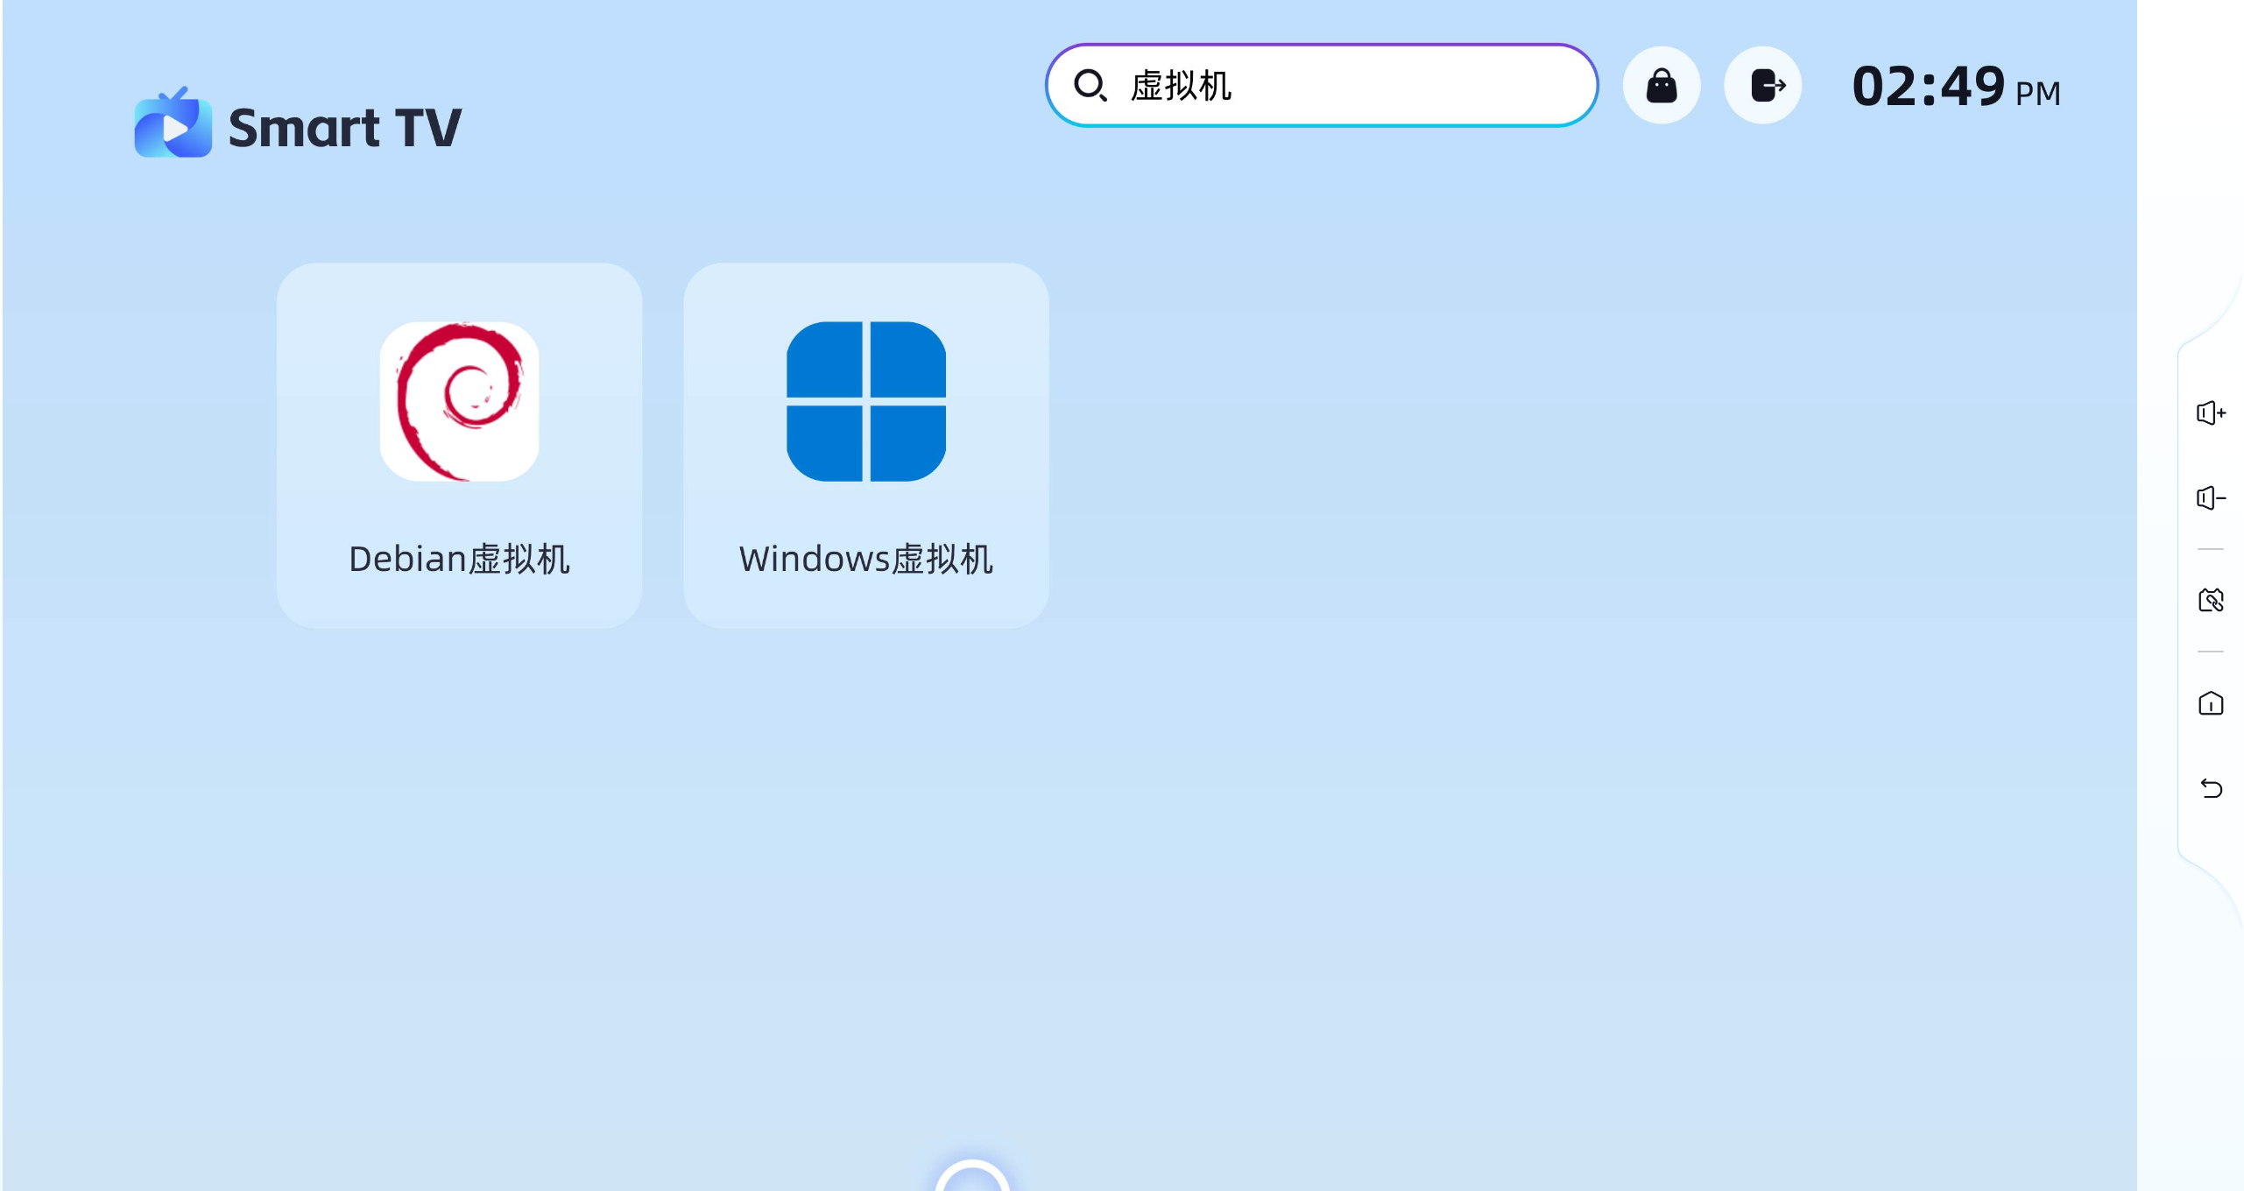Viewport: 2244px width, 1191px height.
Task: Open the Debian虚拟机 app card
Action: pyautogui.click(x=459, y=445)
